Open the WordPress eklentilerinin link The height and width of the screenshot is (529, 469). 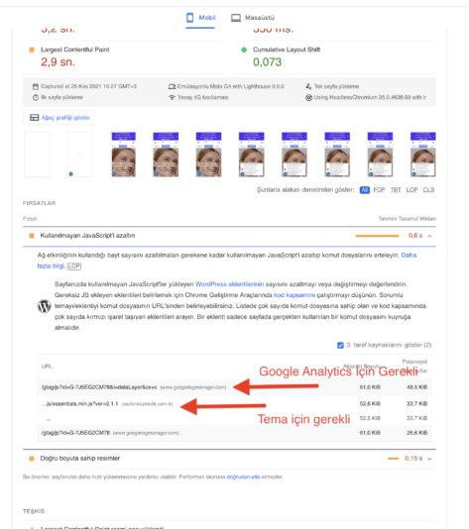[229, 284]
